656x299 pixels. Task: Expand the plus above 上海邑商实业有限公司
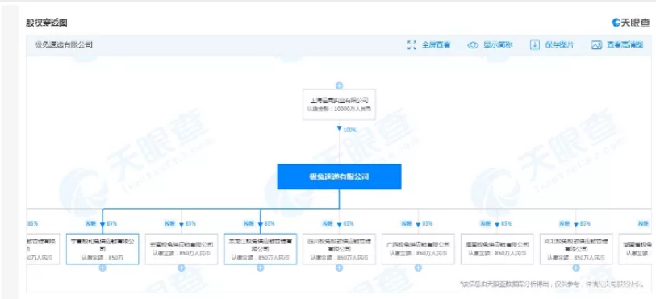(339, 85)
